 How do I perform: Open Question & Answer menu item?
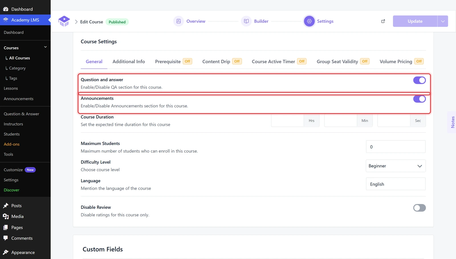[x=21, y=114]
